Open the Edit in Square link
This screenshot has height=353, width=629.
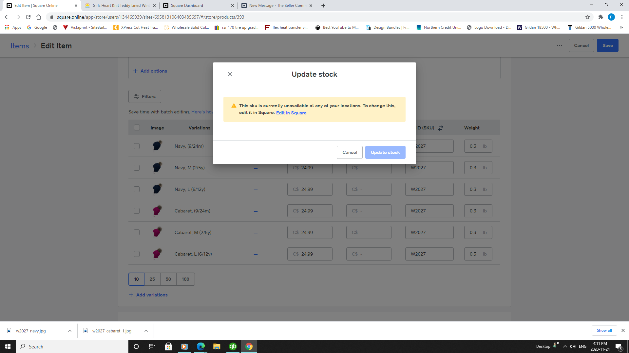[291, 113]
